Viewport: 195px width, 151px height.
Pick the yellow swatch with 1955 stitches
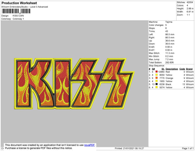pos(156,81)
